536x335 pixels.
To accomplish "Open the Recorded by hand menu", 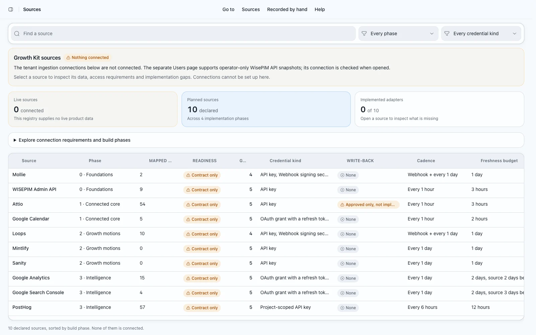I will [287, 9].
